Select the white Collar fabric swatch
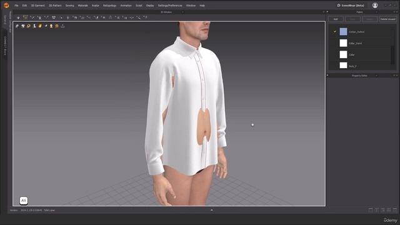Image resolution: width=400 pixels, height=225 pixels. click(343, 54)
